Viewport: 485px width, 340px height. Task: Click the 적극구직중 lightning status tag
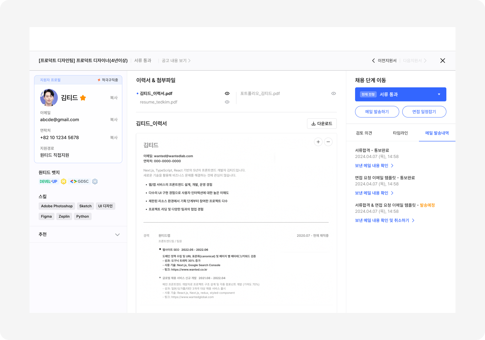(108, 80)
